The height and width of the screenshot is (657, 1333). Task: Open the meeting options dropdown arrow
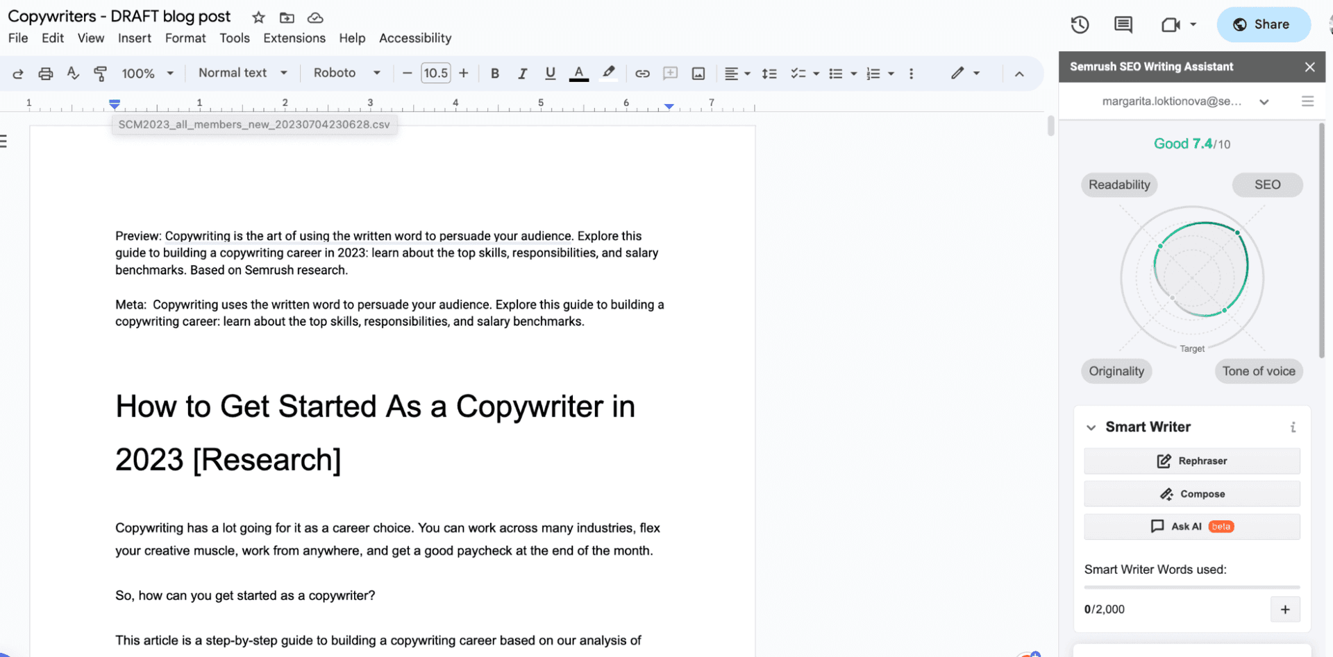(x=1193, y=24)
